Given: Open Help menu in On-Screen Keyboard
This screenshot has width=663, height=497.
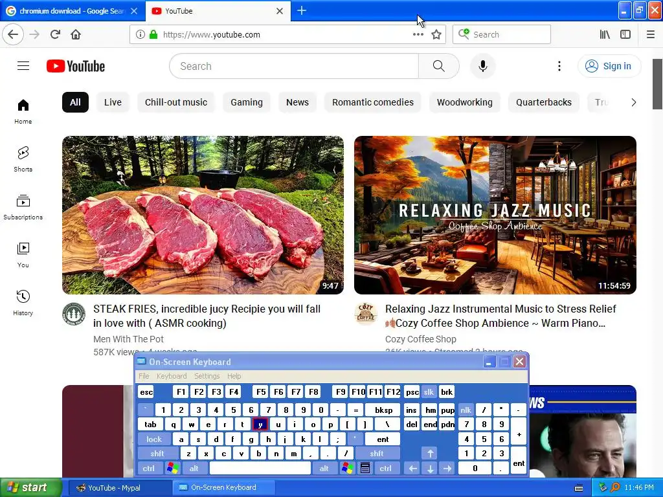Looking at the screenshot, I should (x=234, y=376).
